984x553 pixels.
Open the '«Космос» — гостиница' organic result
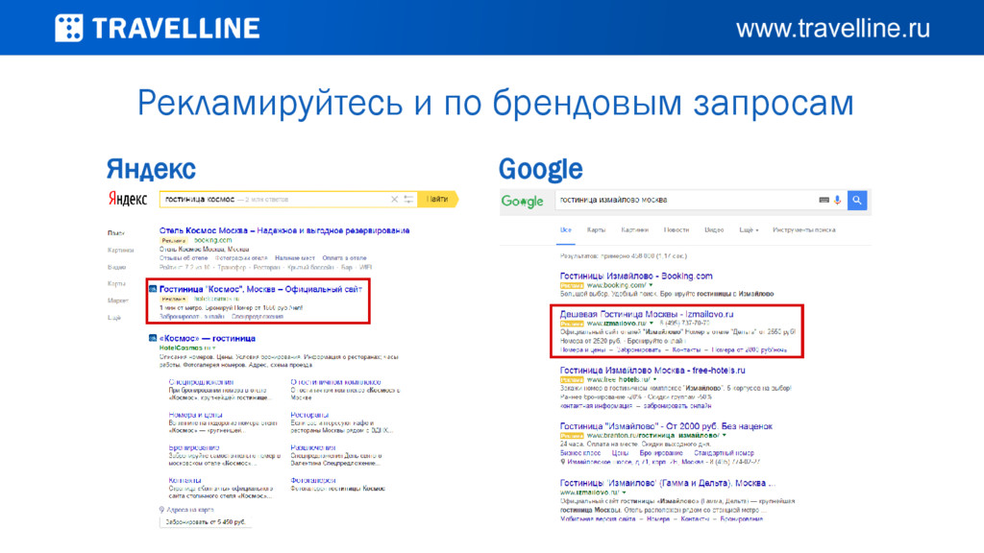[208, 338]
